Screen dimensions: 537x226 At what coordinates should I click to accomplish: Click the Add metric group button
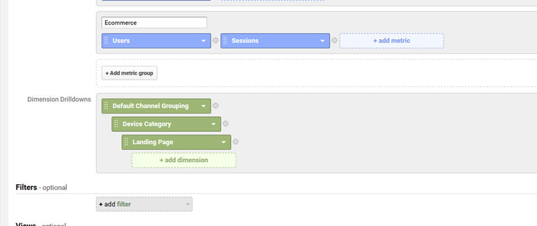point(129,73)
